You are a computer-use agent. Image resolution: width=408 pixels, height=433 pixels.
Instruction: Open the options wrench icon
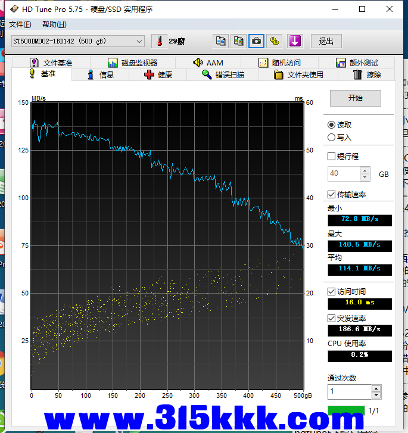coord(274,41)
